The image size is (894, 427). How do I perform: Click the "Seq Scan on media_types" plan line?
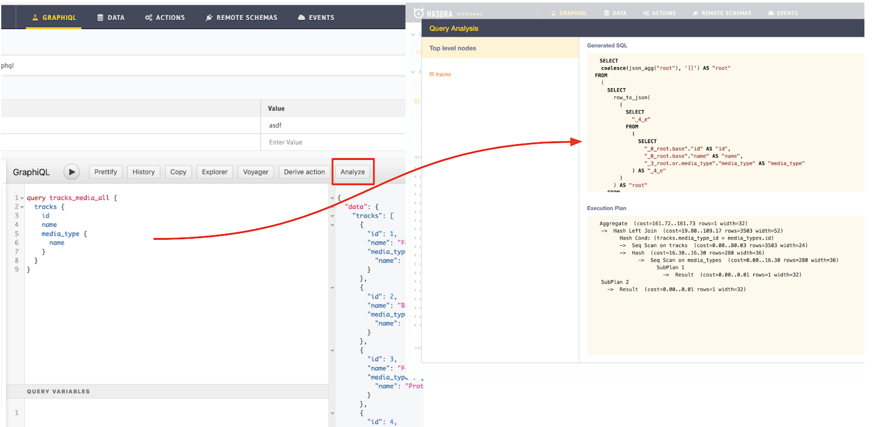click(x=738, y=260)
